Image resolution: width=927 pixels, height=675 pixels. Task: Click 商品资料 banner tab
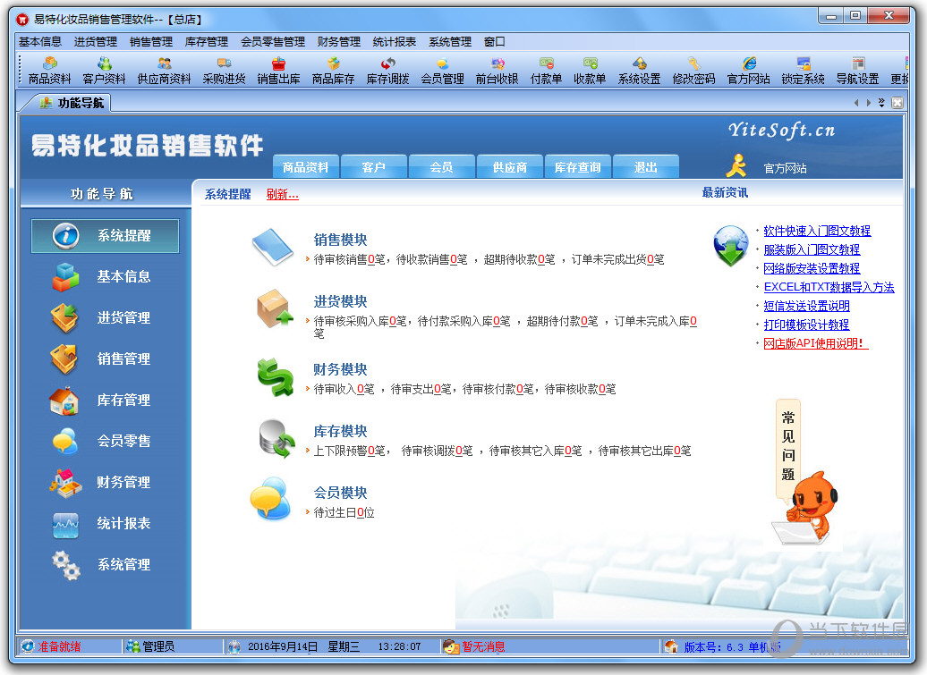click(x=306, y=167)
